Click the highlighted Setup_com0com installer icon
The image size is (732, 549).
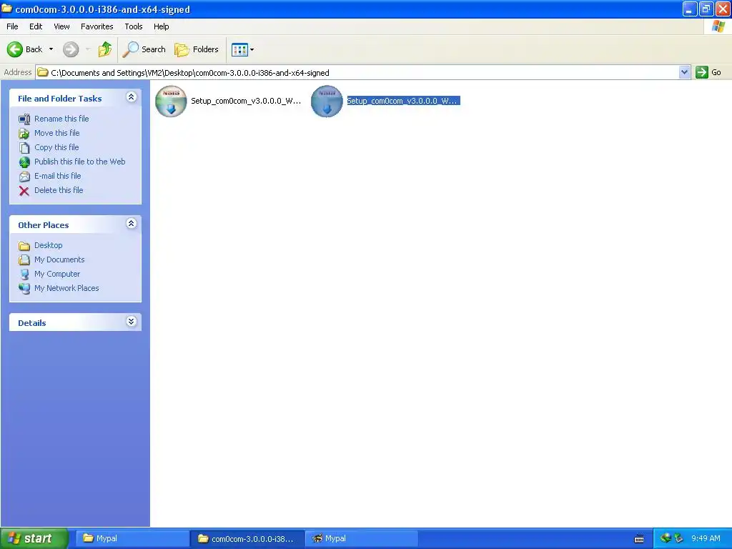[327, 101]
